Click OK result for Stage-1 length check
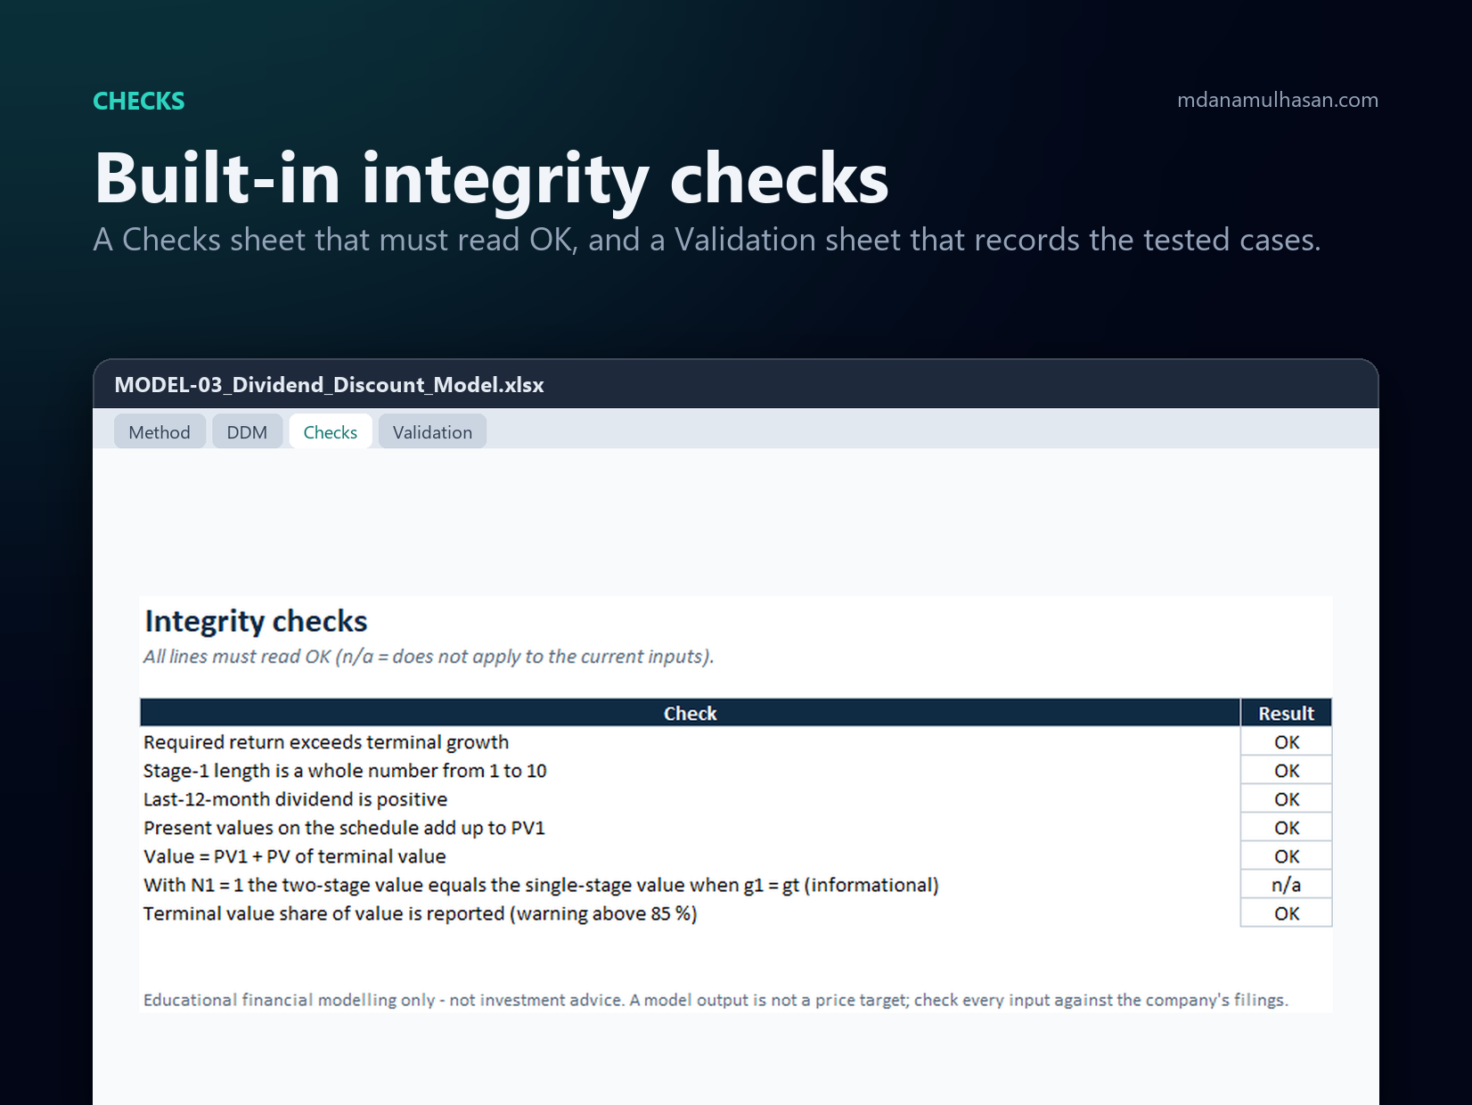The image size is (1472, 1105). (x=1286, y=771)
